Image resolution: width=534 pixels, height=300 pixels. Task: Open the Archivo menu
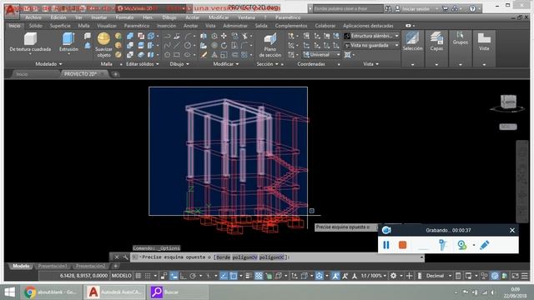click(33, 17)
